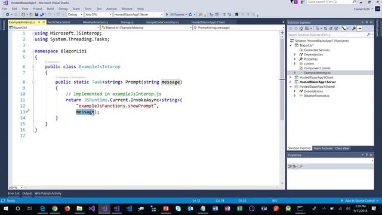Select Component1.cshtml in Solution Explorer
This screenshot has height=215, width=382.
pos(317,68)
